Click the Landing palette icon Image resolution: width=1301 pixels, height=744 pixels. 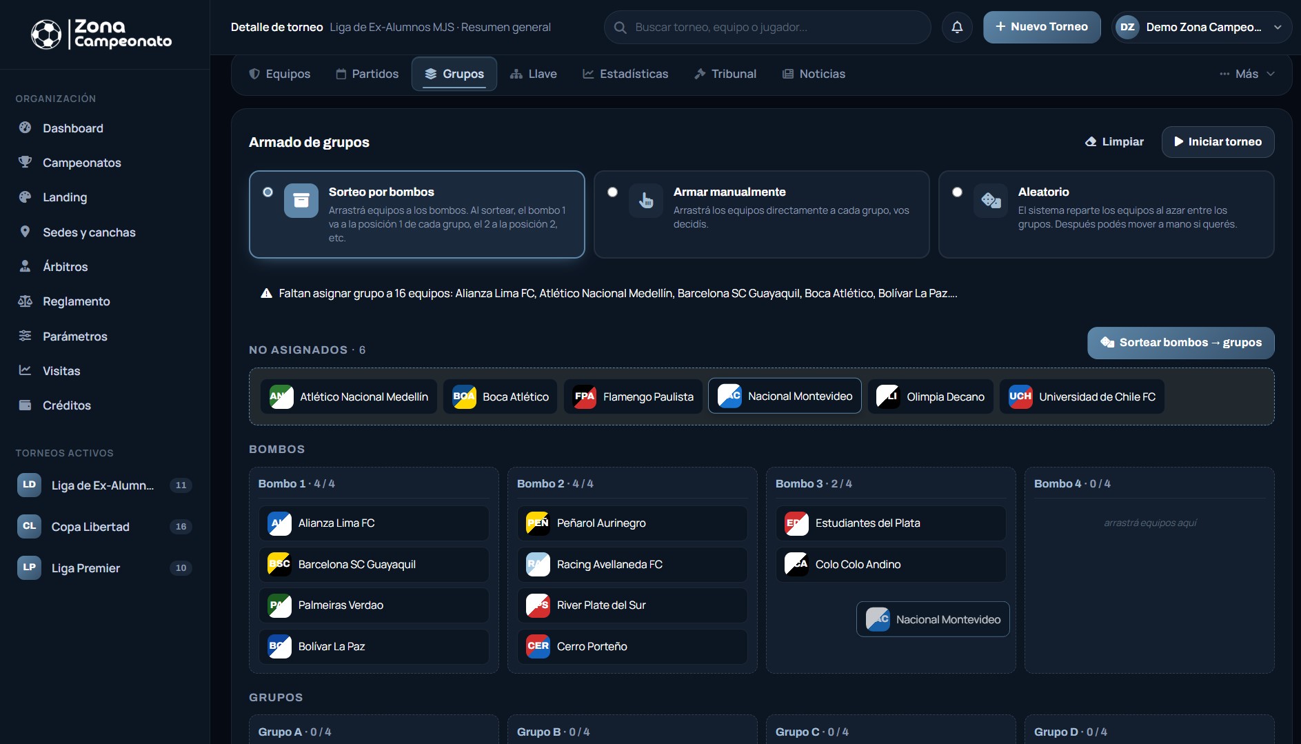coord(26,197)
